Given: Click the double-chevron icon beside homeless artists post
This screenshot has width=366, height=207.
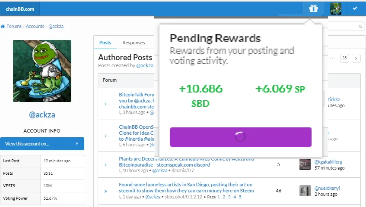Looking at the screenshot, I should (106, 191).
